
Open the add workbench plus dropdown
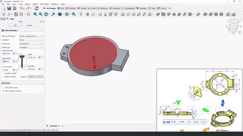pyautogui.click(x=170, y=8)
